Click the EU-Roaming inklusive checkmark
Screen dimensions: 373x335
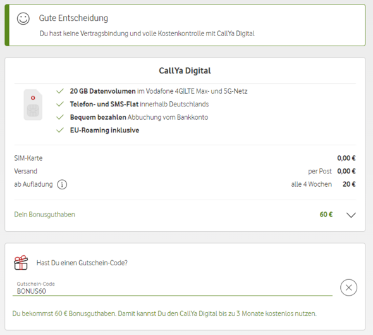(60, 130)
